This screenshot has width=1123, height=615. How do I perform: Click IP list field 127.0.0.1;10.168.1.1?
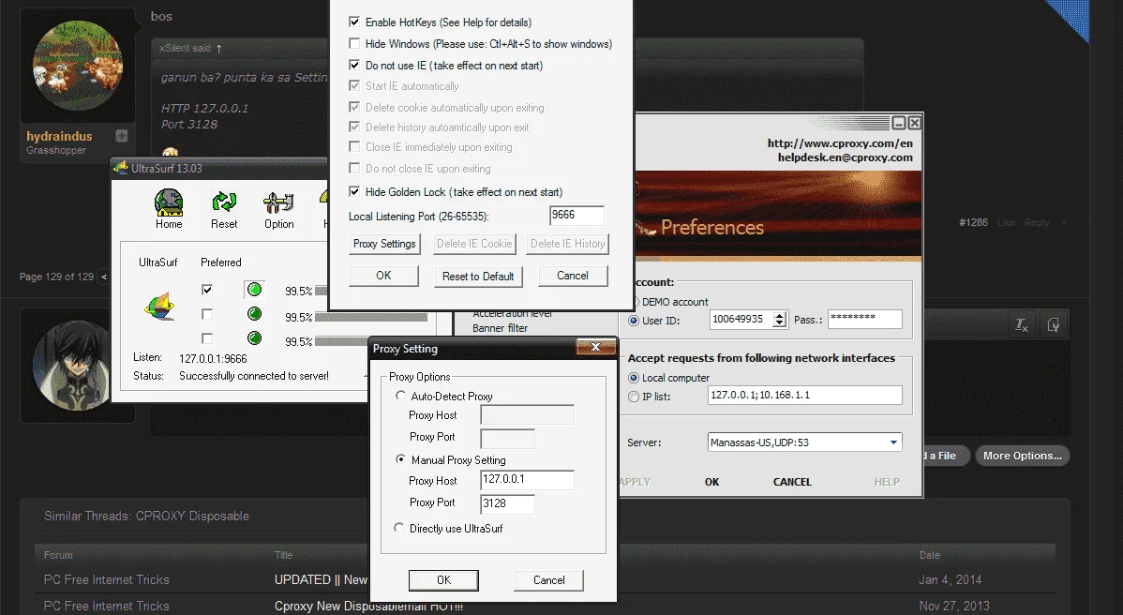click(805, 396)
